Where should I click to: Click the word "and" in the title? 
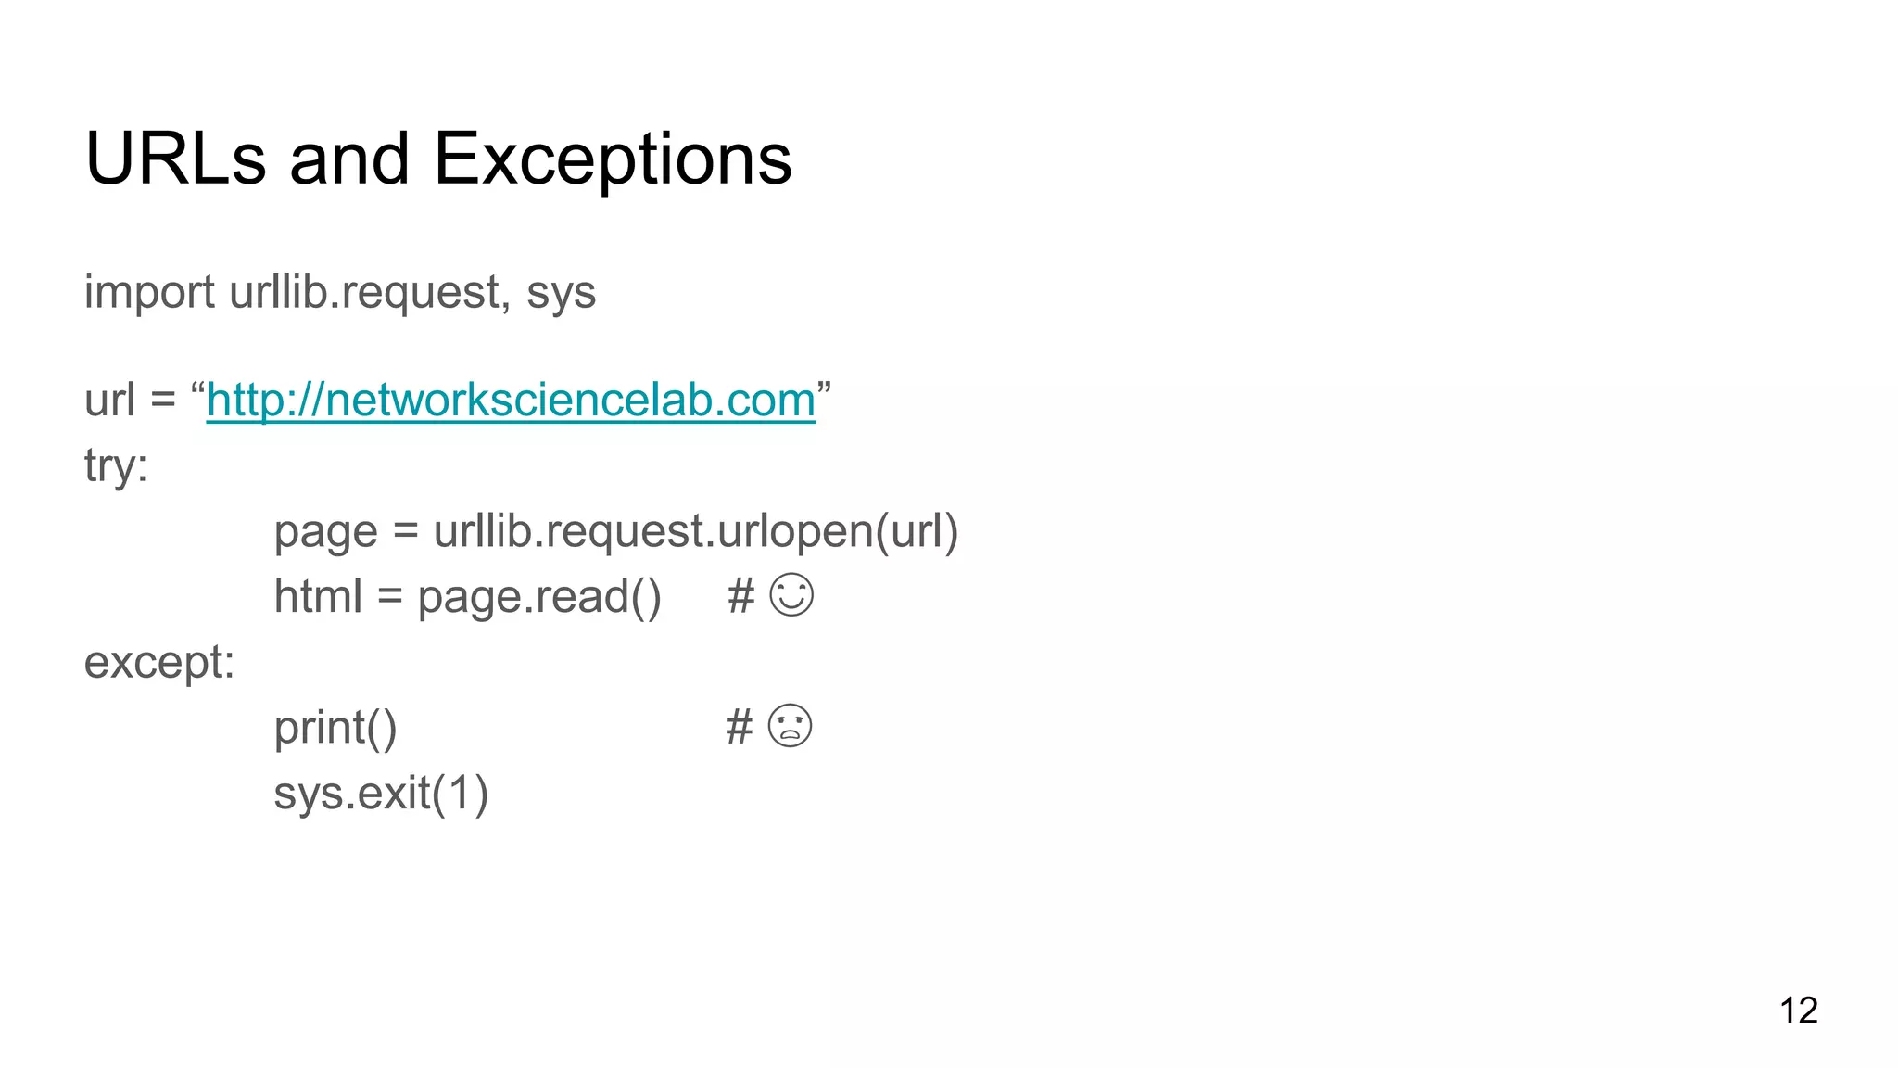[x=349, y=159]
